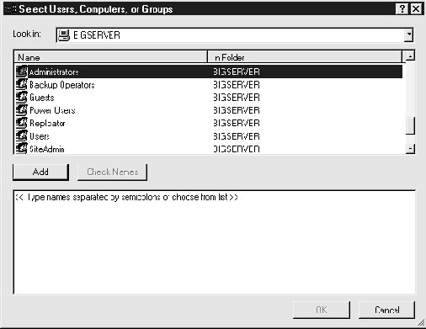Click the Backup Operators group icon
426x329 pixels.
tap(22, 84)
